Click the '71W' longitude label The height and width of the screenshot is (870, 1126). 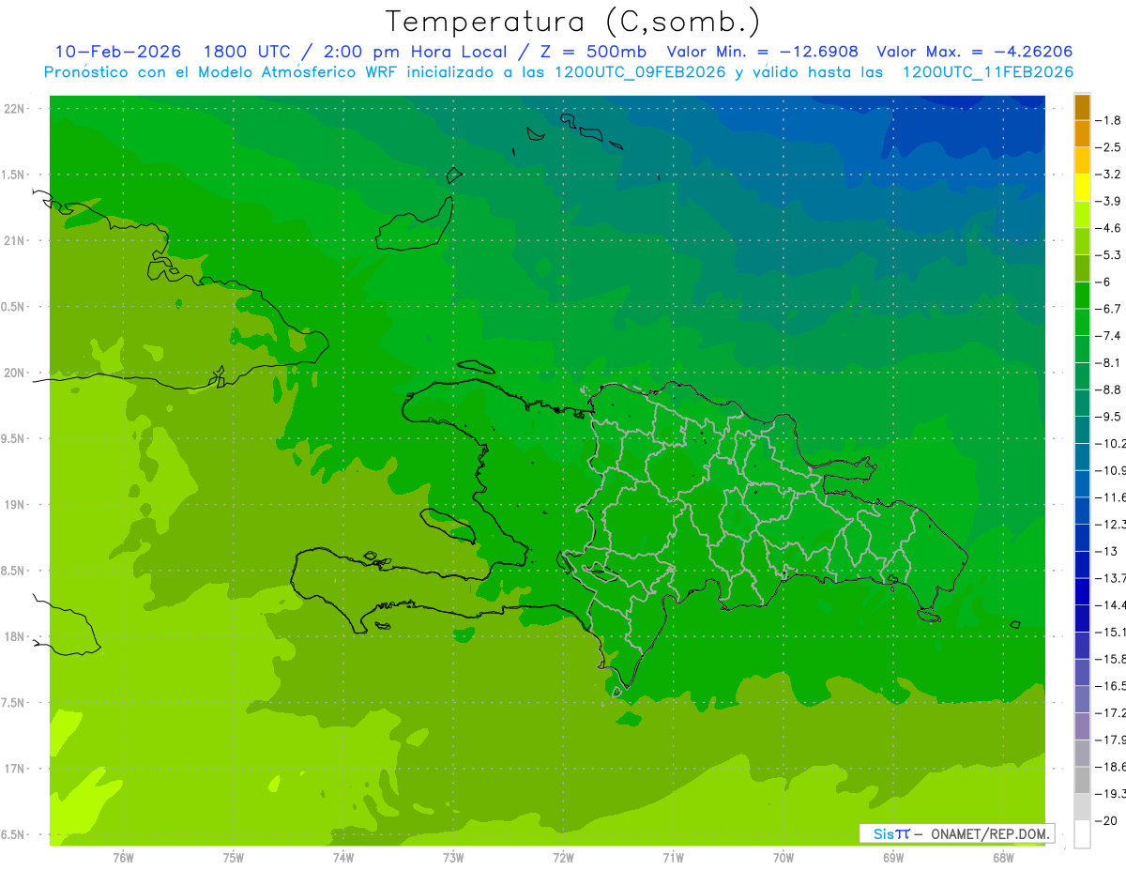(x=673, y=858)
